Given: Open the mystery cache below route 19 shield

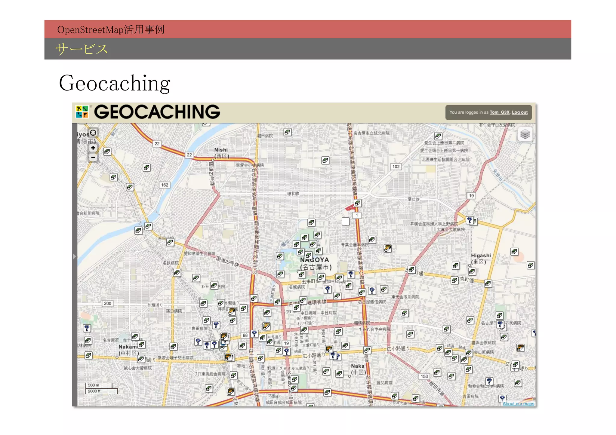Looking at the screenshot, I should point(470,220).
